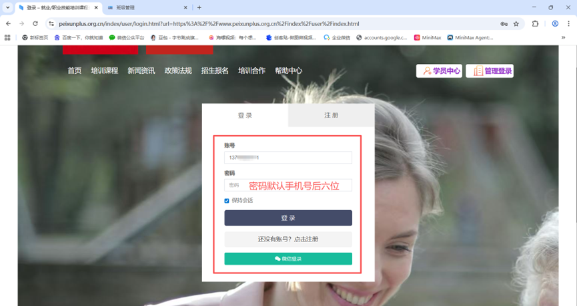Toggle the 保持会话 checkbox

click(x=227, y=200)
